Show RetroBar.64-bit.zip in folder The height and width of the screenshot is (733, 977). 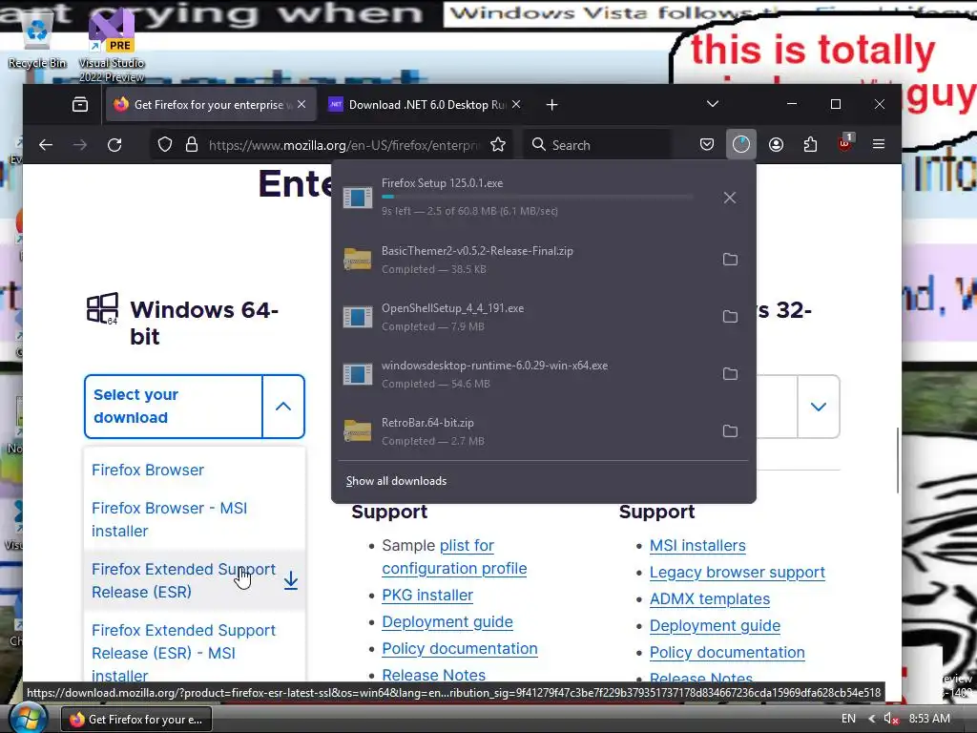pyautogui.click(x=730, y=431)
